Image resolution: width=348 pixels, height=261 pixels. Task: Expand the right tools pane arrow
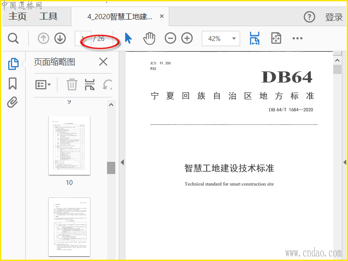(345, 162)
